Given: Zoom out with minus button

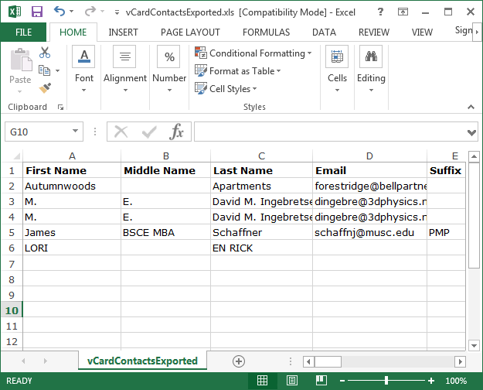Looking at the screenshot, I should coord(342,381).
